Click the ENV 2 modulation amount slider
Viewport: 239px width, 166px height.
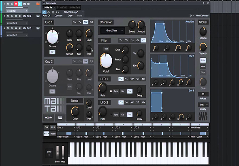click(x=66, y=133)
